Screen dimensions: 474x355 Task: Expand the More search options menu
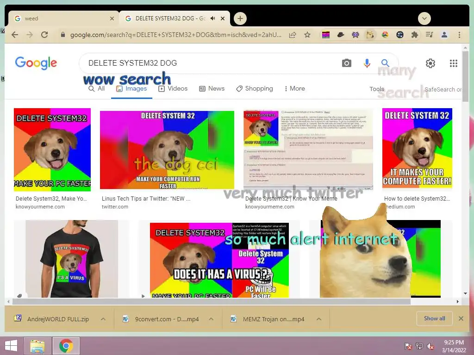(294, 88)
